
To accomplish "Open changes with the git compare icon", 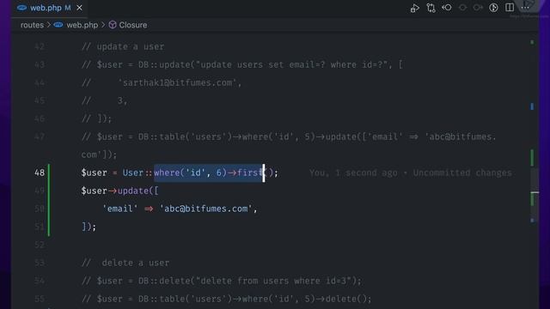I will point(431,8).
